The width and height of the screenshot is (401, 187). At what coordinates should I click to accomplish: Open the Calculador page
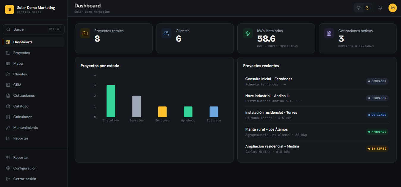(34, 117)
